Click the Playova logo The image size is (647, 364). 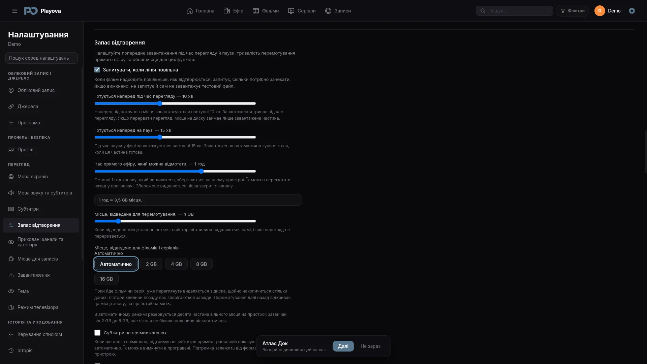coord(42,11)
